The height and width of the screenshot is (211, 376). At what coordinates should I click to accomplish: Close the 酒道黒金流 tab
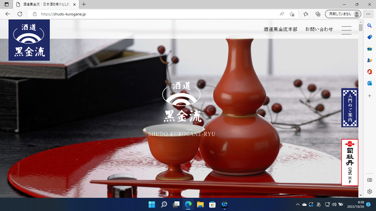[x=75, y=4]
